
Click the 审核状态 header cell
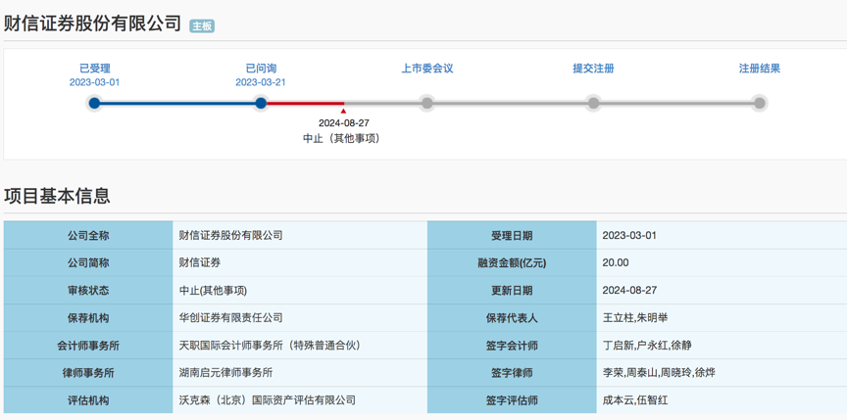[88, 291]
